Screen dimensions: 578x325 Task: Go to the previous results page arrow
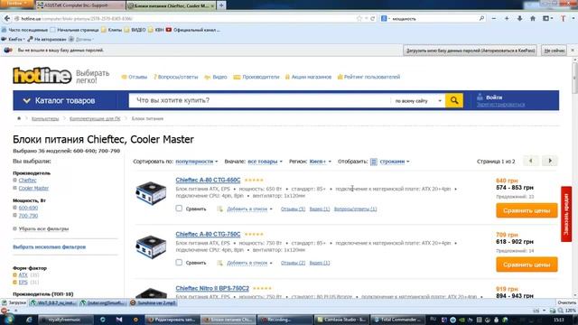tap(531, 161)
